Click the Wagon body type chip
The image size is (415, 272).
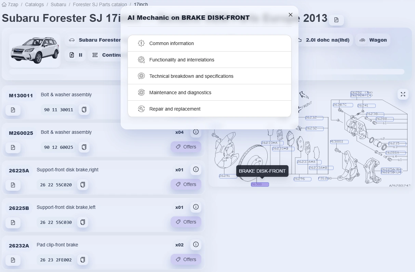[373, 40]
